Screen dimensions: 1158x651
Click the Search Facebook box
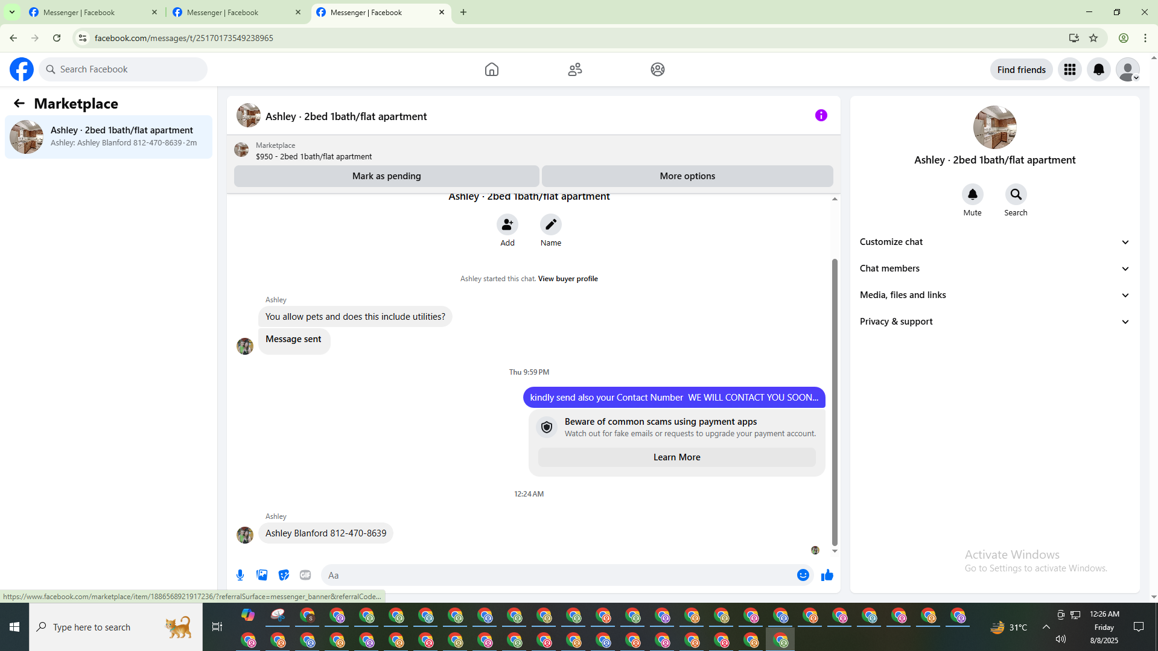tap(123, 69)
